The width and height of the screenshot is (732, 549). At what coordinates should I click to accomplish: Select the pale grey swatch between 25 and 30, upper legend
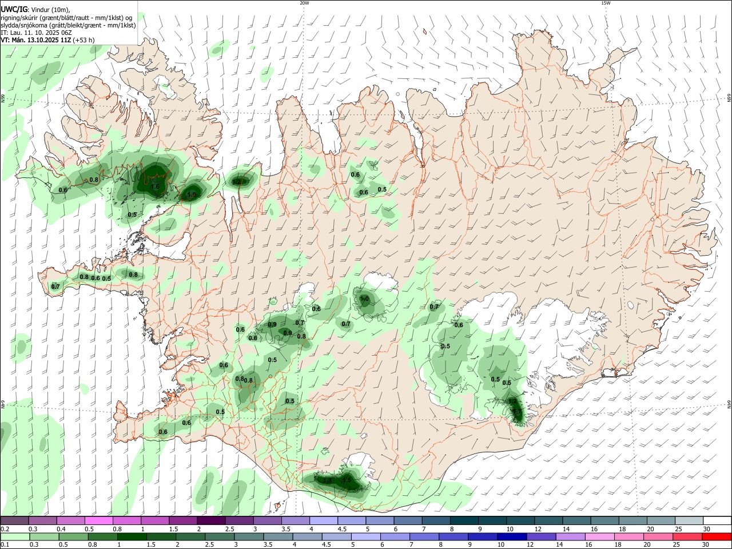click(689, 520)
